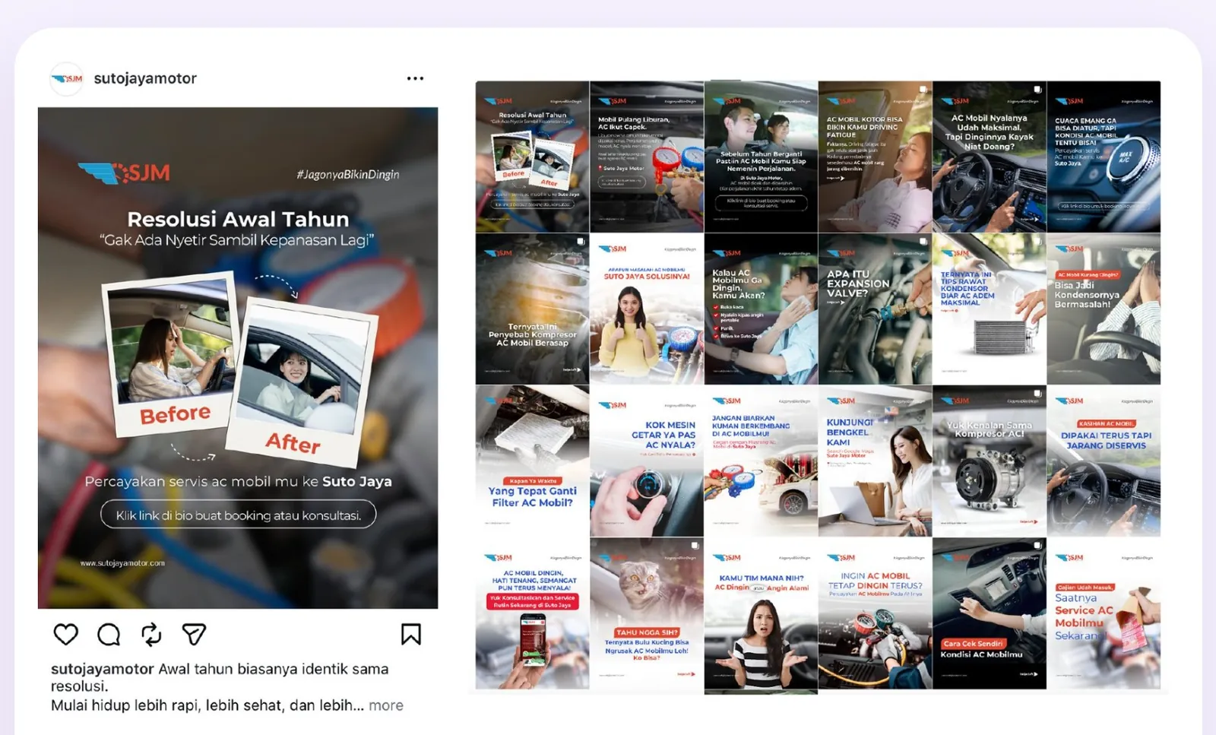
Task: Select the Yuk Kenalan Sama Kompresor AC thumbnail
Action: pyautogui.click(x=990, y=461)
